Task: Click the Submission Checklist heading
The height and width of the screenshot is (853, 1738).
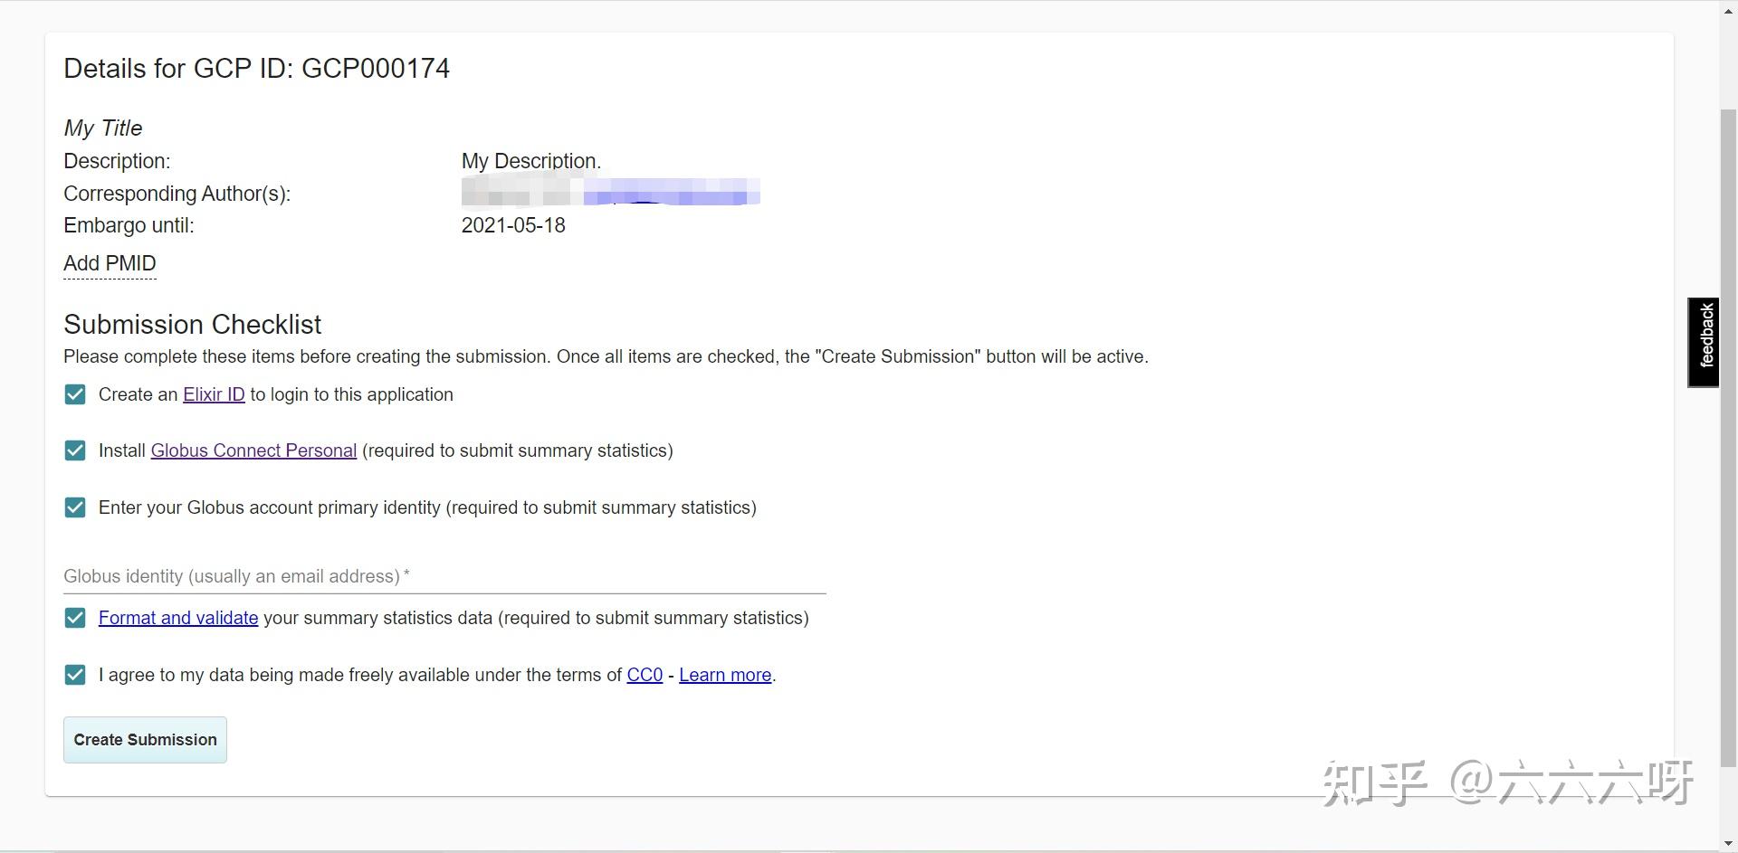Action: pos(192,324)
